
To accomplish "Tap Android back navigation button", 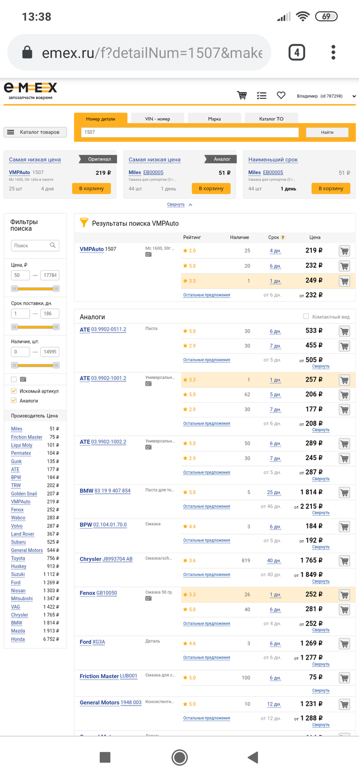I will point(252,757).
